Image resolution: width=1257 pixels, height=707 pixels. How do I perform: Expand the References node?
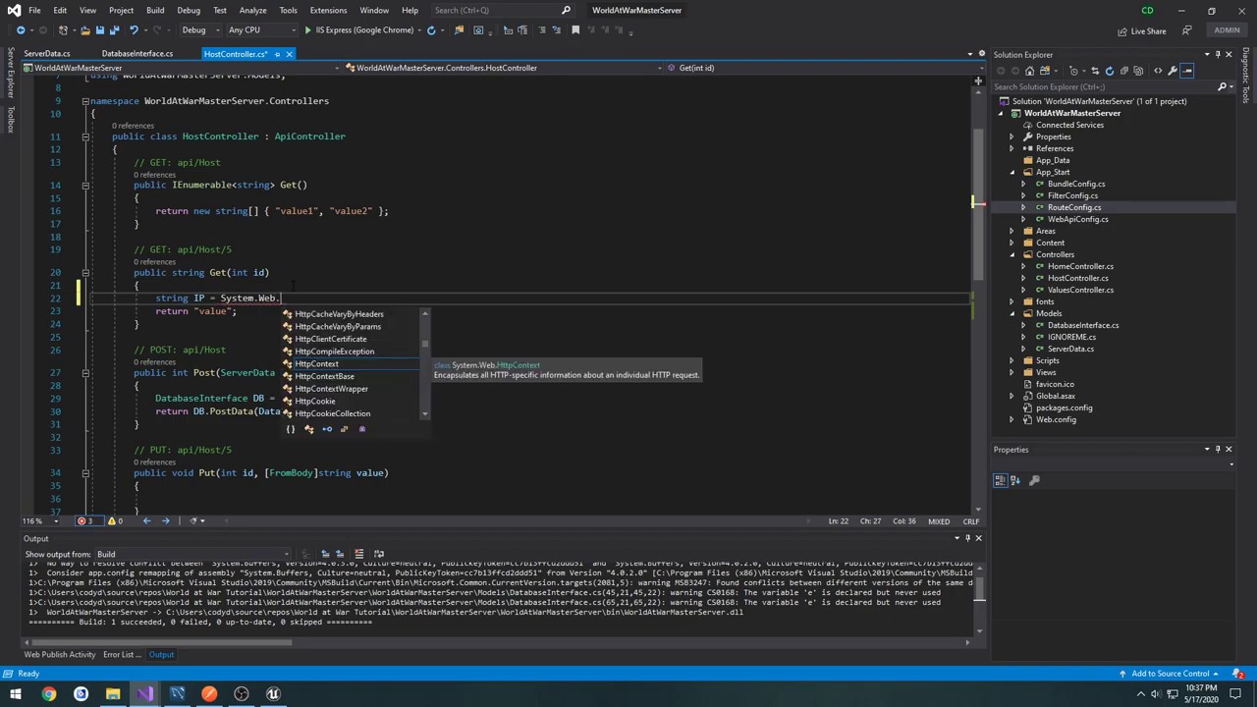(1012, 148)
